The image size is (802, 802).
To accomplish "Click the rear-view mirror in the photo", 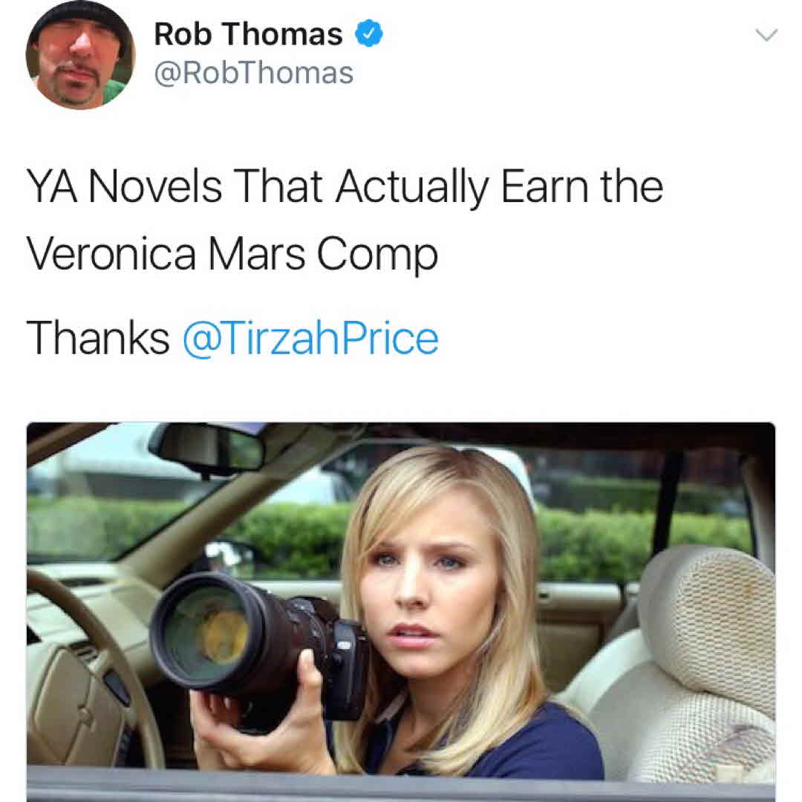I will pos(207,448).
